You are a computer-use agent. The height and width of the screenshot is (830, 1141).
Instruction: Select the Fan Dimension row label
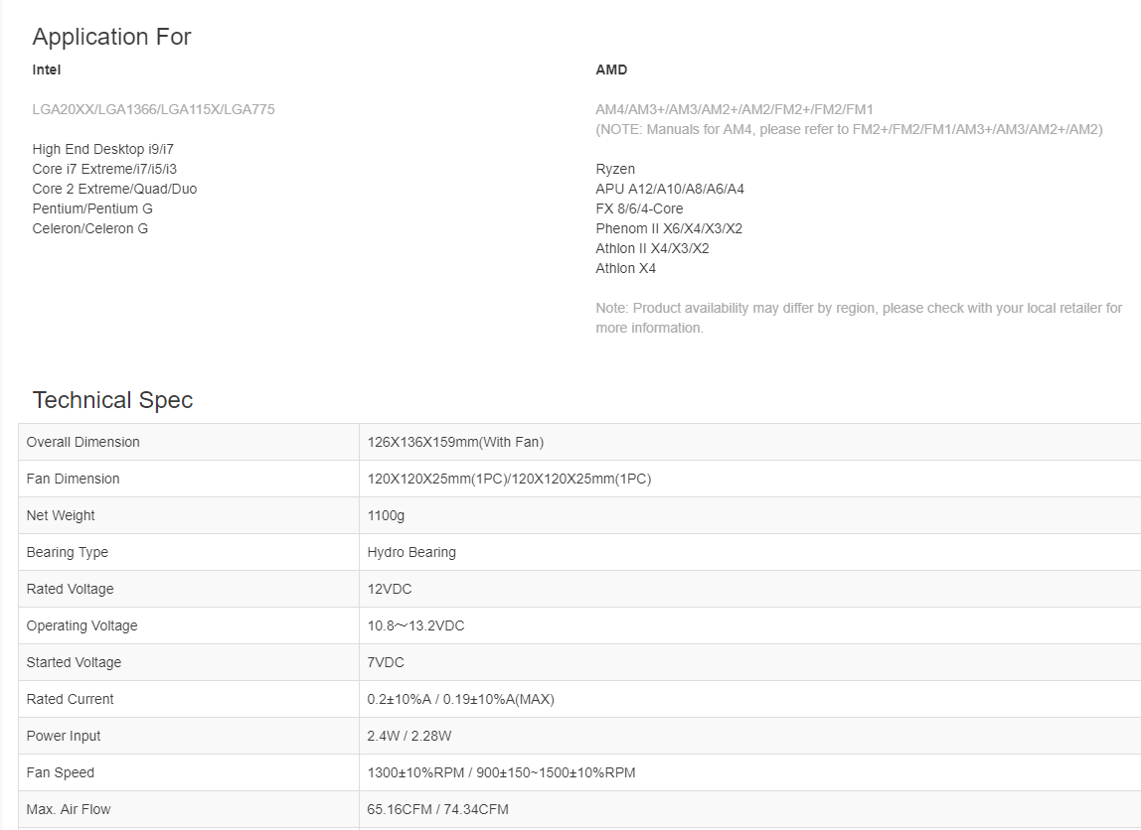(x=73, y=479)
